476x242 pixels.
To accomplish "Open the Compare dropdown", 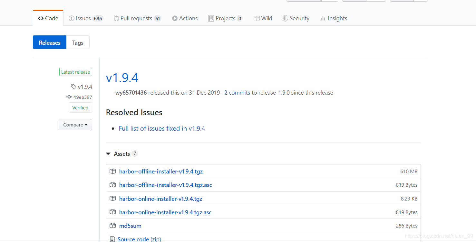I will (75, 125).
